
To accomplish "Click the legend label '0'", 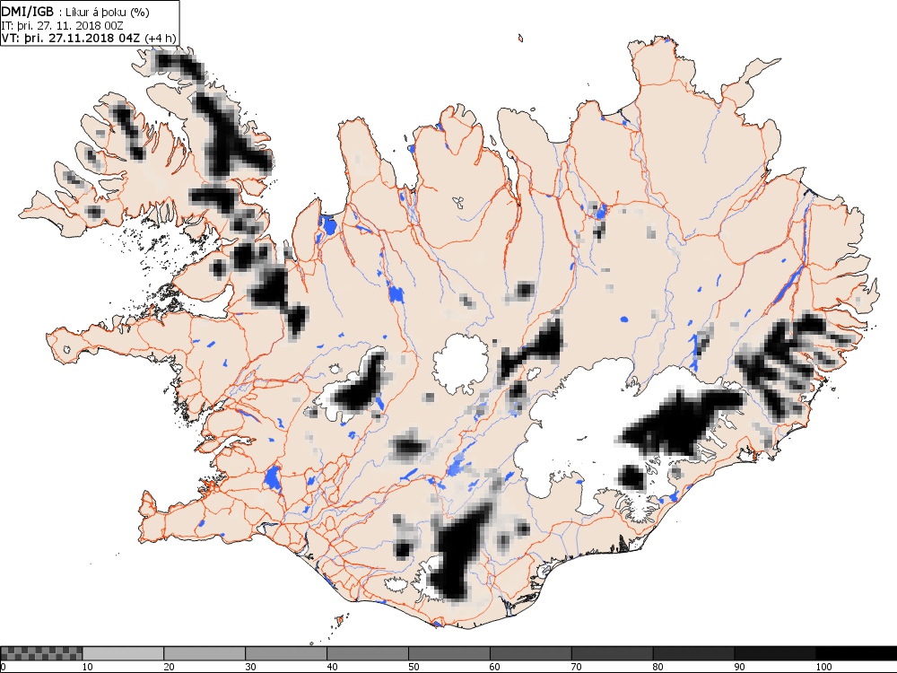I will pos(4,667).
